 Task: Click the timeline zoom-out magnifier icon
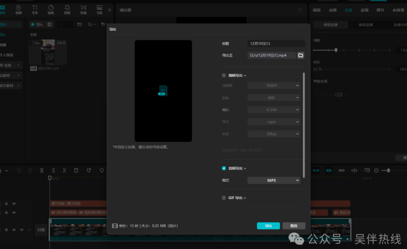(x=376, y=170)
